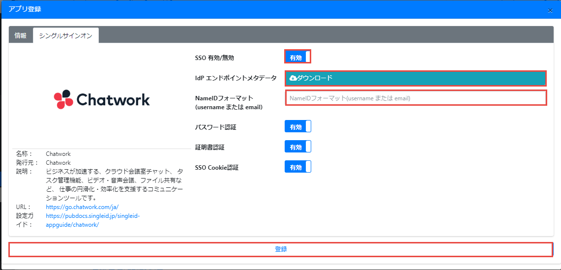Viewport: 561px width, 270px height.
Task: Click the IdP エンドポイントメタデータ label
Action: coord(236,78)
